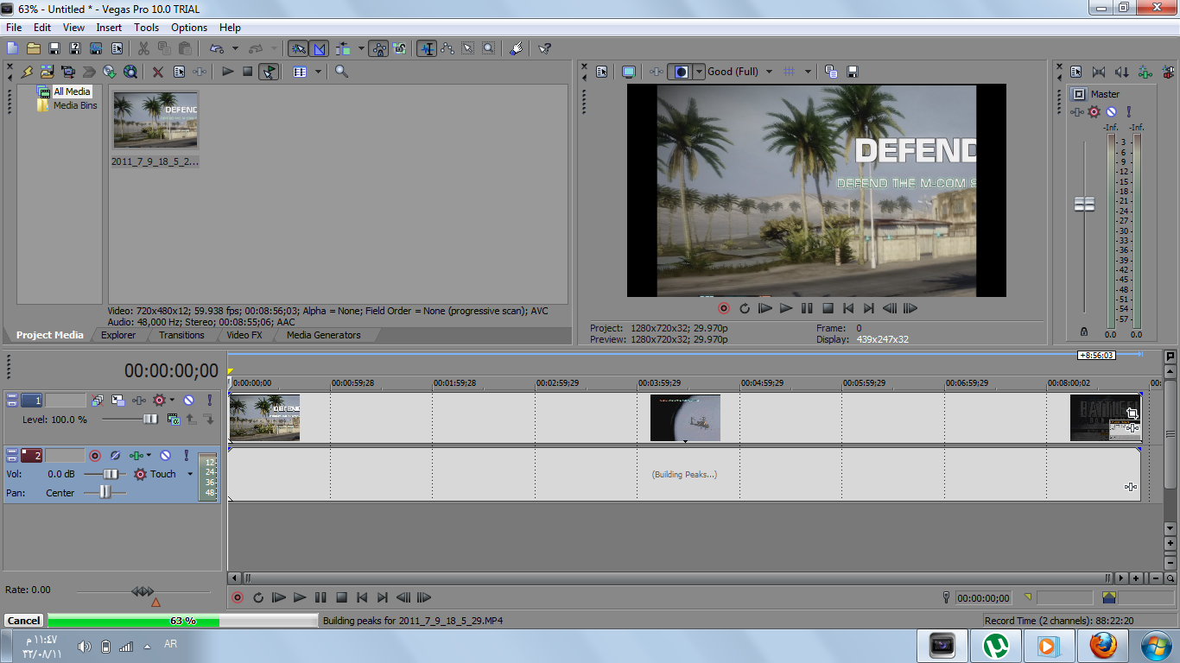The width and height of the screenshot is (1180, 663).
Task: Open video track 1 automation settings dropdown
Action: pos(173,401)
